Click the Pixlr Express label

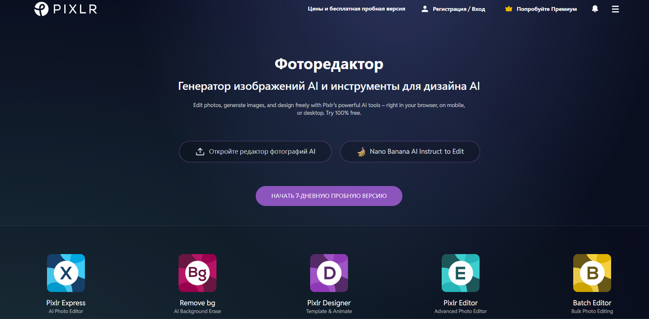pos(66,303)
